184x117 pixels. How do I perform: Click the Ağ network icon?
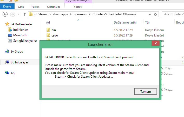(x=7, y=73)
